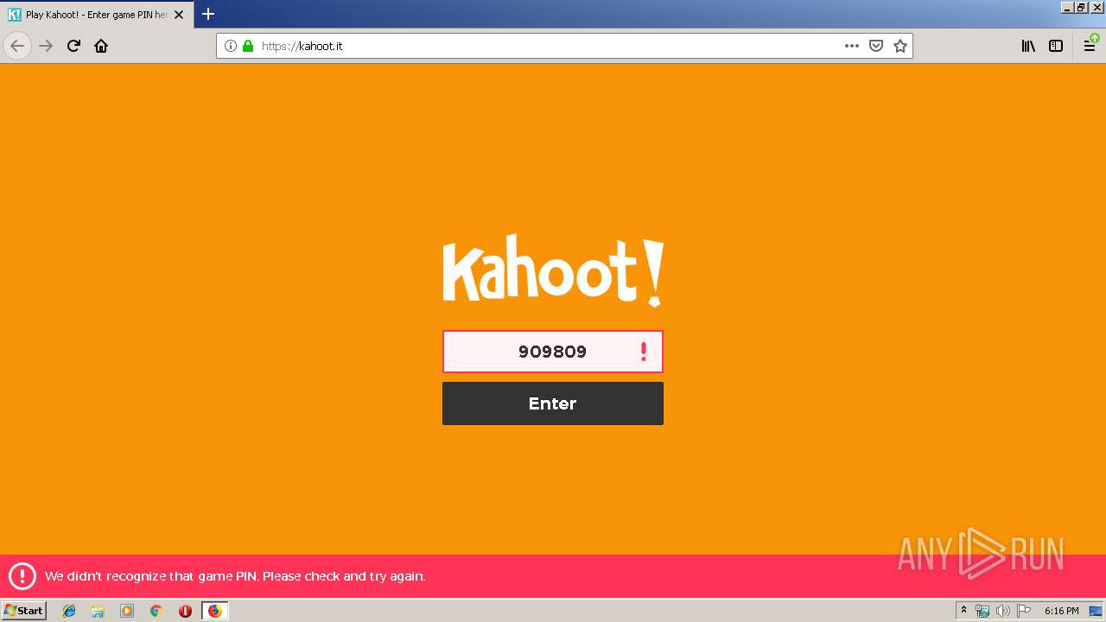The width and height of the screenshot is (1106, 622).
Task: Go back to the previous page
Action: [17, 46]
